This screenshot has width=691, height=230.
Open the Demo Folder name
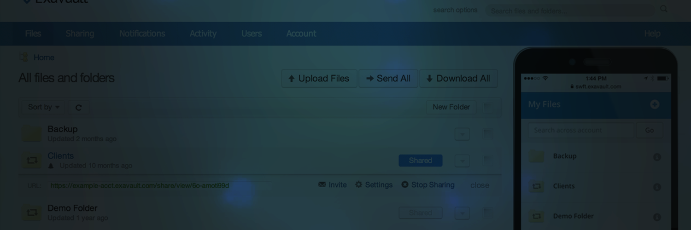point(72,208)
